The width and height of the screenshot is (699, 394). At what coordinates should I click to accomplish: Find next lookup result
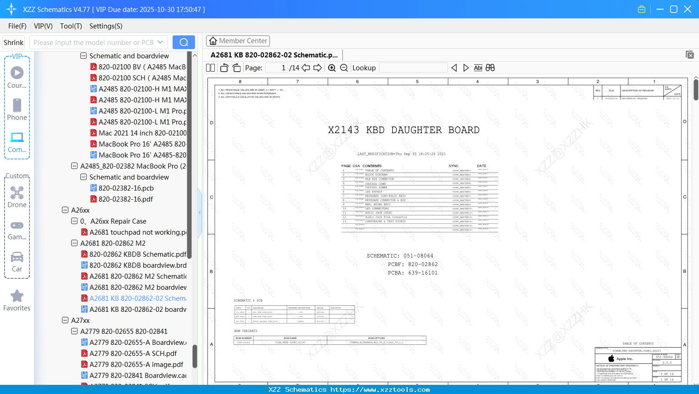(466, 68)
